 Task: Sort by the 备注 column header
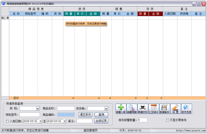(198, 14)
